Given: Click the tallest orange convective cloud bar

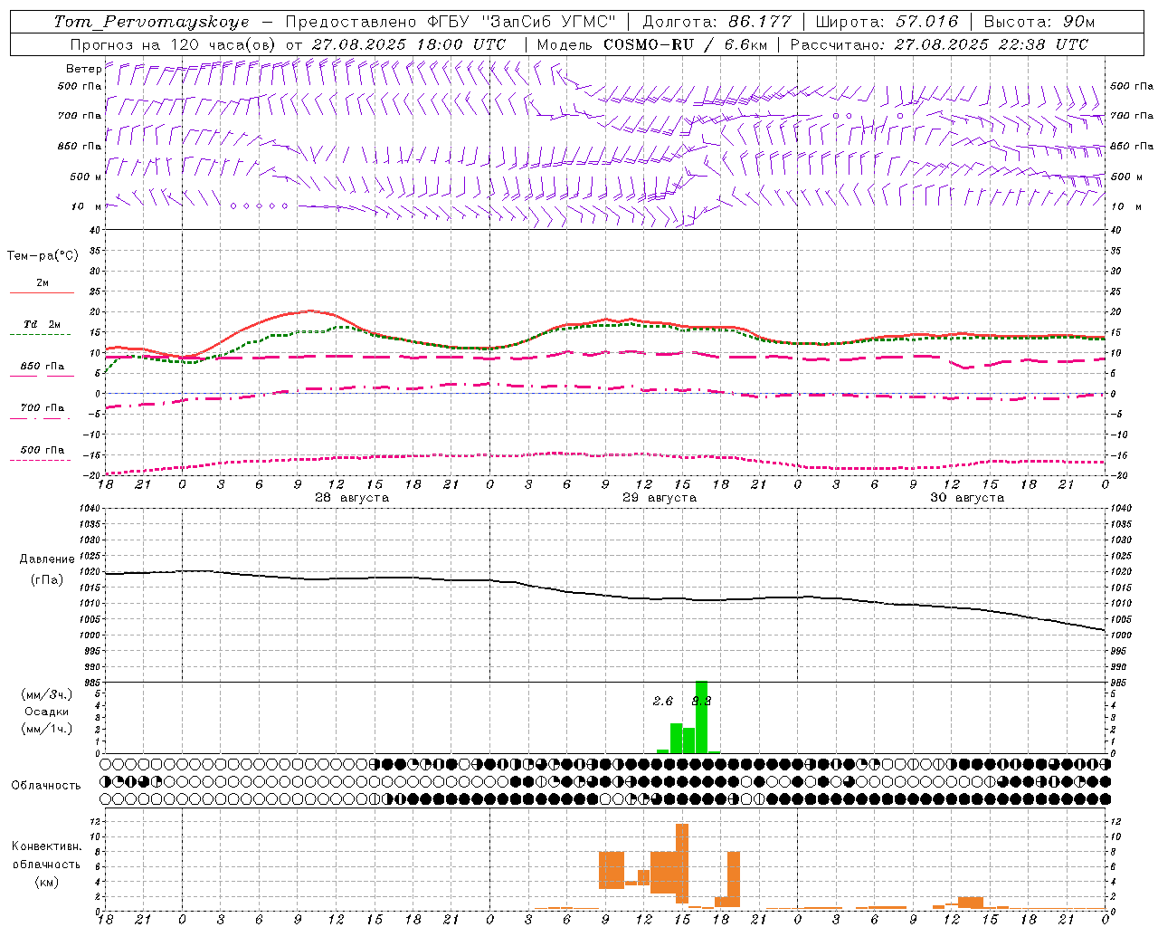Looking at the screenshot, I should pyautogui.click(x=682, y=863).
